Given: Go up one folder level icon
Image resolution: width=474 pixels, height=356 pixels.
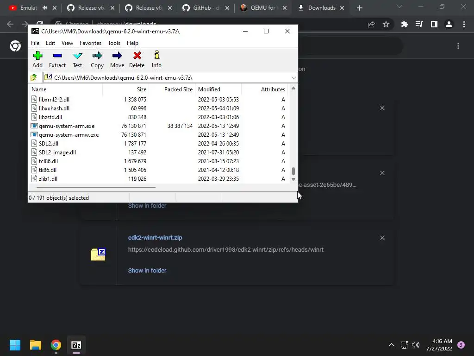Looking at the screenshot, I should tap(33, 77).
